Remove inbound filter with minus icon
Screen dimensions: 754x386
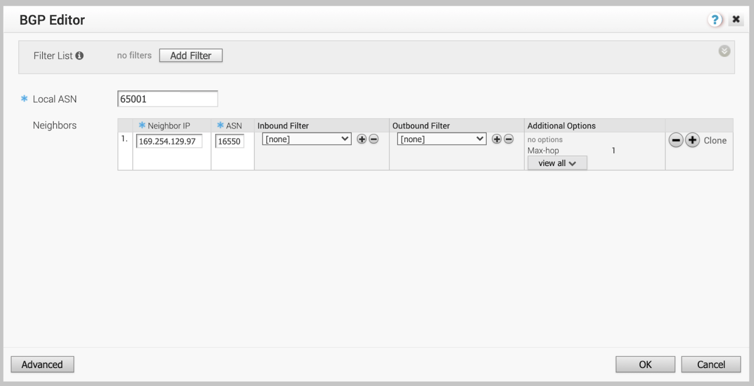click(374, 139)
